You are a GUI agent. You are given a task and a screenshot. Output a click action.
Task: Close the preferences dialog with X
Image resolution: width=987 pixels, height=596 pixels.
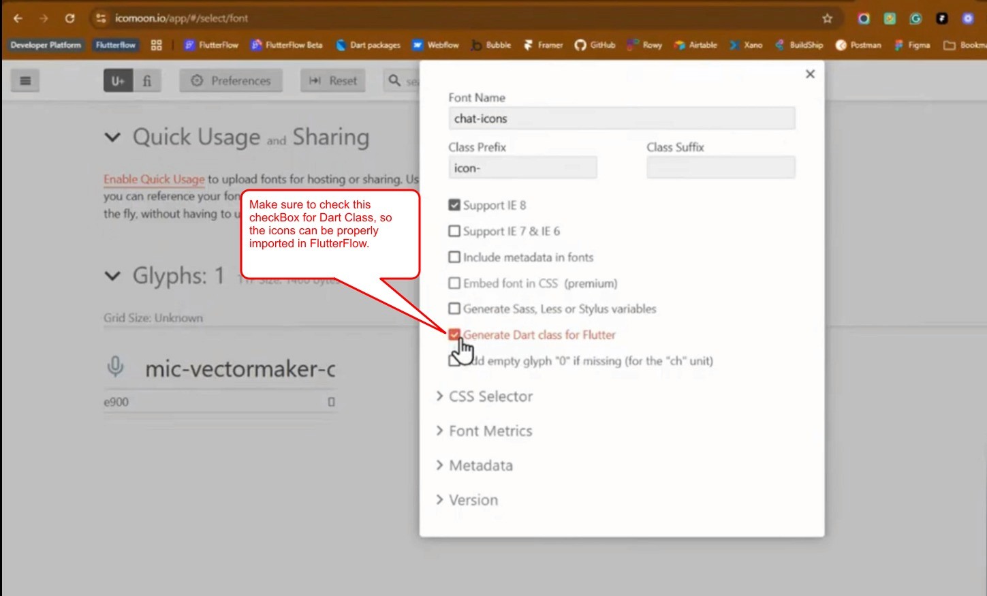point(810,74)
